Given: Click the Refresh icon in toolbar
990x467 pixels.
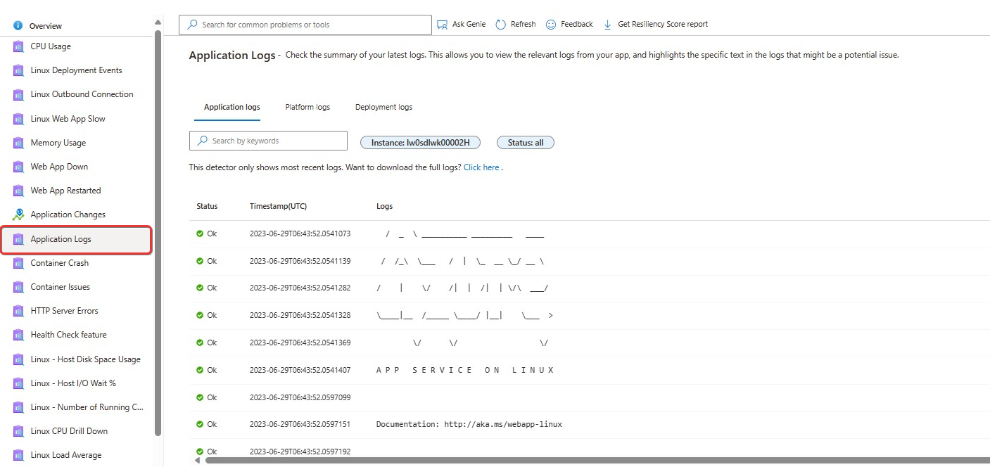Looking at the screenshot, I should 501,25.
